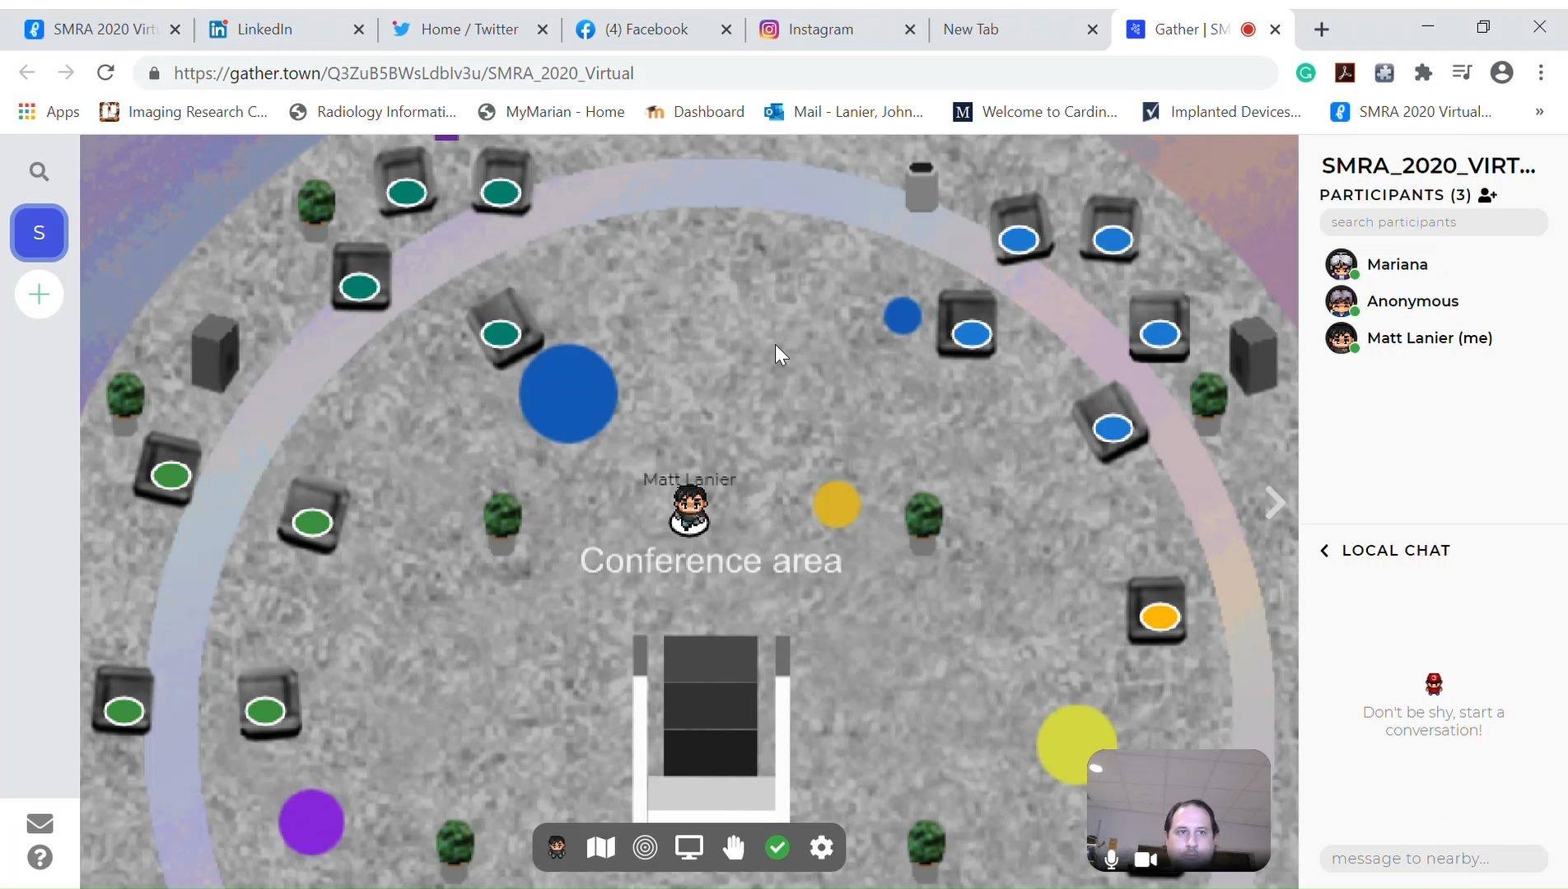Image resolution: width=1568 pixels, height=889 pixels.
Task: Open the Grammarly extension icon
Action: (1305, 72)
